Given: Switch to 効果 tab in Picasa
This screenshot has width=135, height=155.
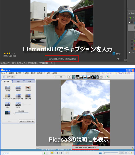Looking at the screenshot, I should click(x=30, y=82).
